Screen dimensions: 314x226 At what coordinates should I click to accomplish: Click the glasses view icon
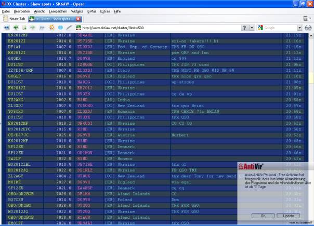coord(308,28)
